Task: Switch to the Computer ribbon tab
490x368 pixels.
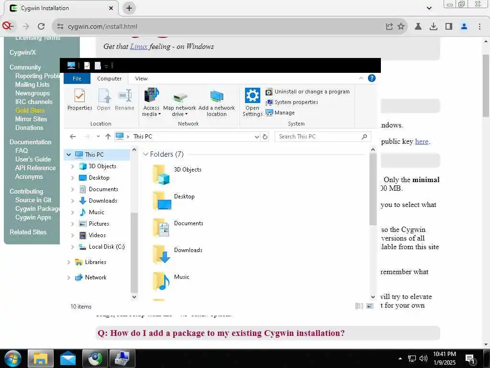Action: pyautogui.click(x=109, y=79)
